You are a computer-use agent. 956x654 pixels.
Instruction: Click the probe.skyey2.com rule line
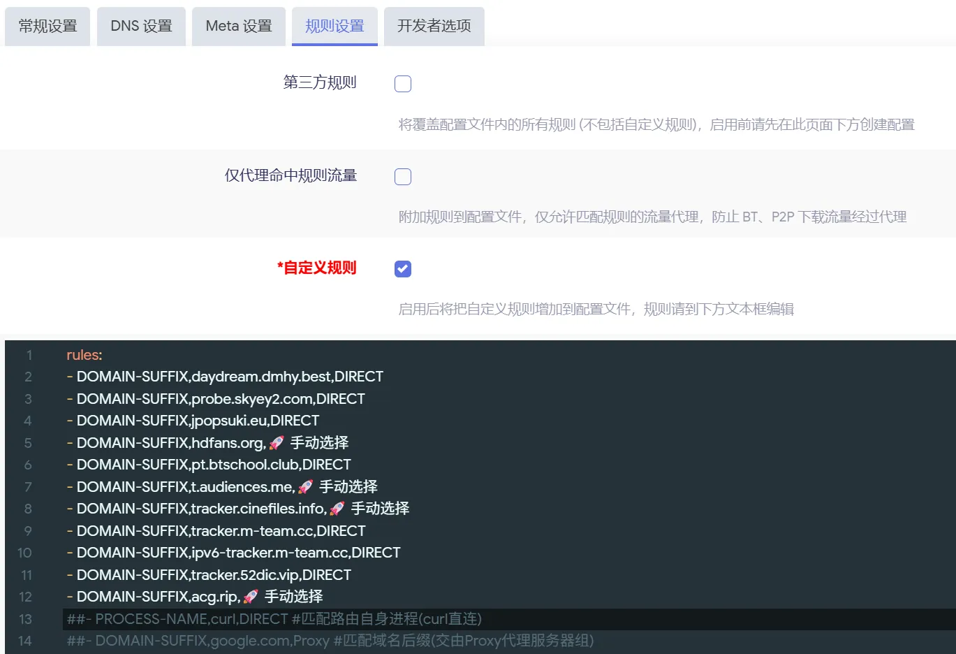tap(216, 399)
